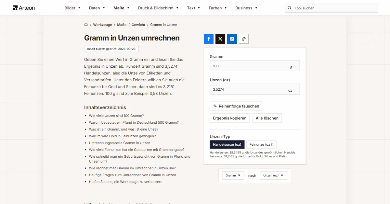The image size is (390, 204).
Task: Share page on X
Action: click(x=220, y=39)
